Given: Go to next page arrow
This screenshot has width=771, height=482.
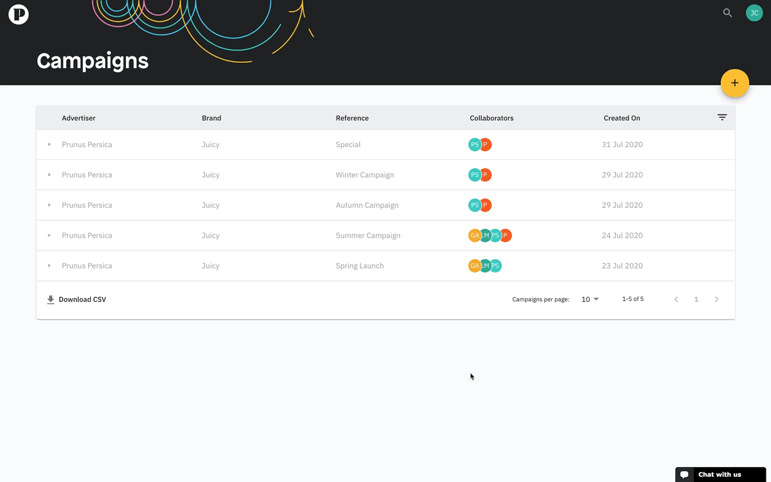Looking at the screenshot, I should click(717, 299).
